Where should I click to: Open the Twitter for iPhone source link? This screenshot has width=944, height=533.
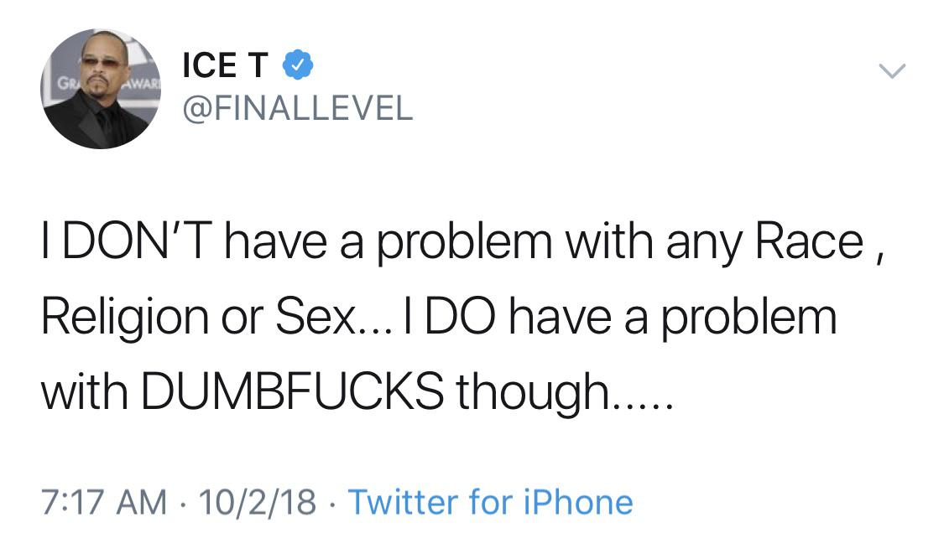click(x=491, y=502)
